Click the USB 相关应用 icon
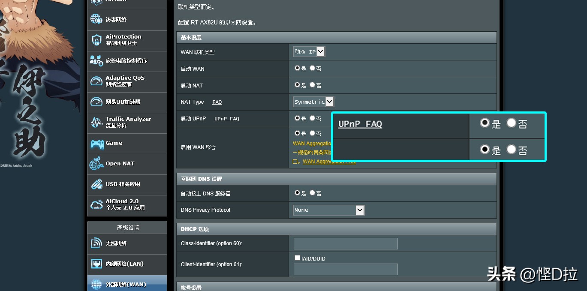Image resolution: width=587 pixels, height=291 pixels. (x=97, y=184)
